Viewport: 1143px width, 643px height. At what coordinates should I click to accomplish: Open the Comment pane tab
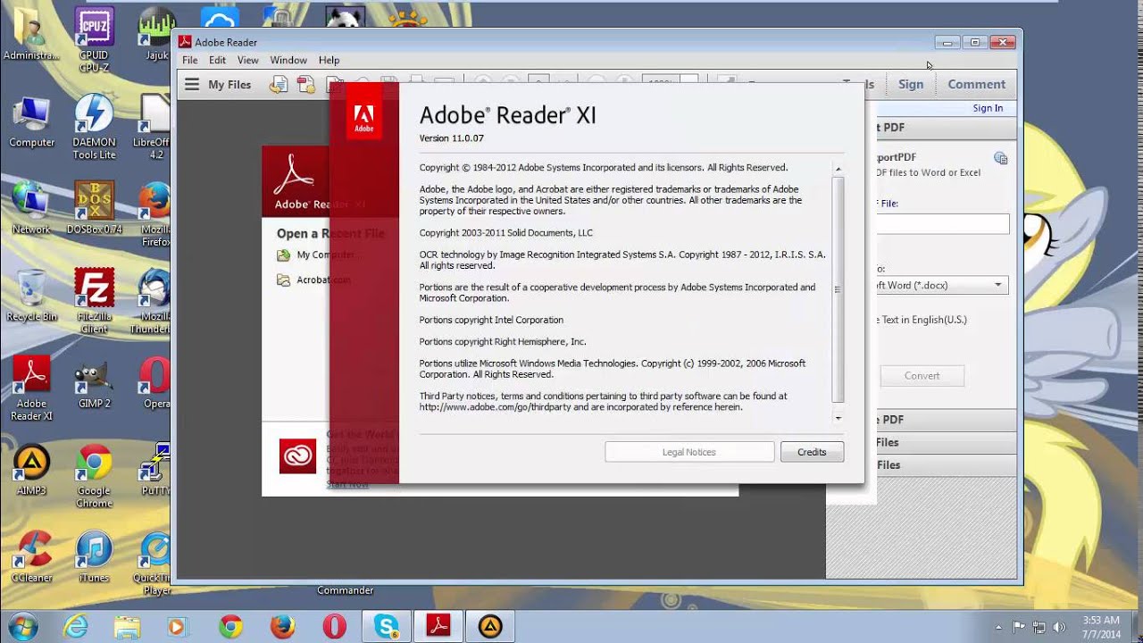[976, 84]
